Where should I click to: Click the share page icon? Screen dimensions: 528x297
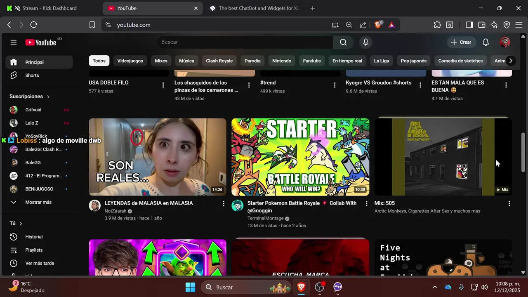[x=363, y=25]
